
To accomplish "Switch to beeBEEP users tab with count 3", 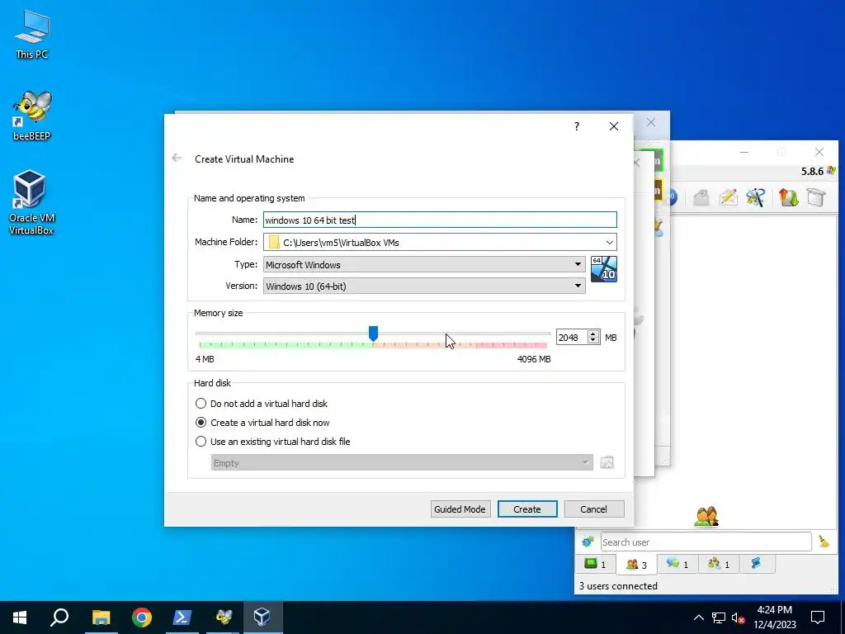I will pyautogui.click(x=636, y=564).
